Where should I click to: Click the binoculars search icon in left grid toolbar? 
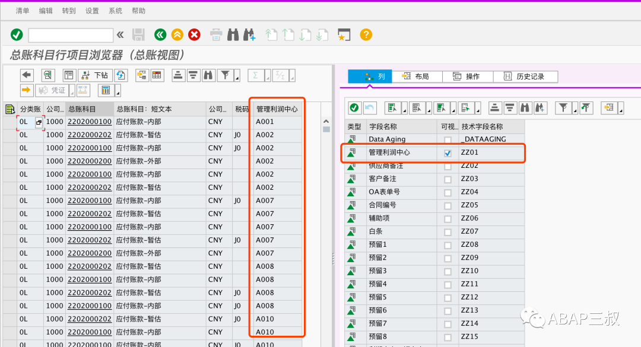208,75
